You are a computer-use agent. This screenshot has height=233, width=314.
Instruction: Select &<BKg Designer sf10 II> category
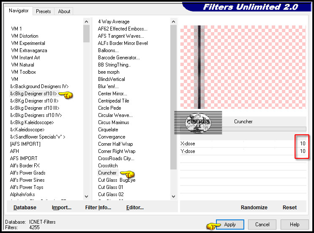(34, 101)
